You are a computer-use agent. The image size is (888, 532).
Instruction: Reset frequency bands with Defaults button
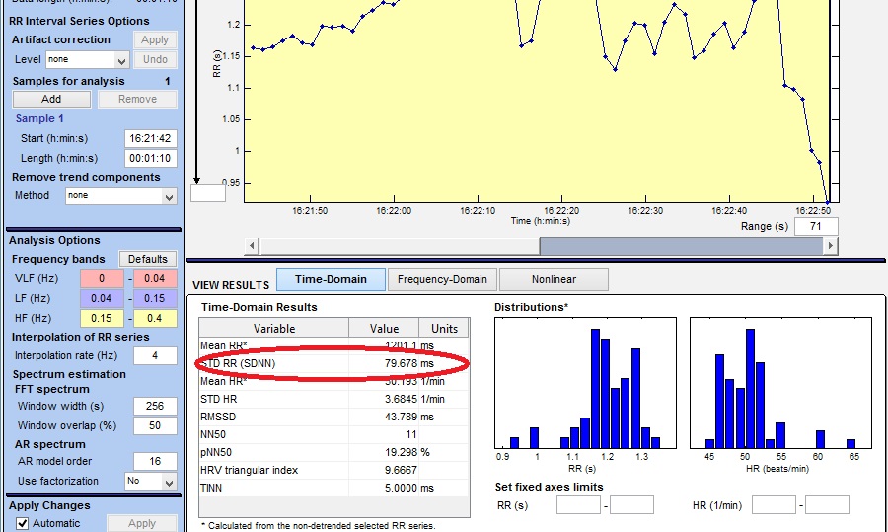coord(148,259)
